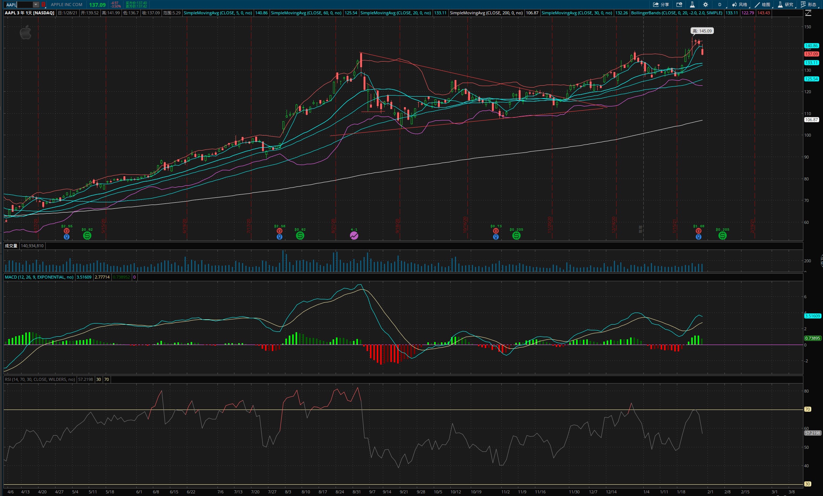Click the $2.58 earnings phone icon
Image resolution: width=823 pixels, height=496 pixels.
[279, 231]
